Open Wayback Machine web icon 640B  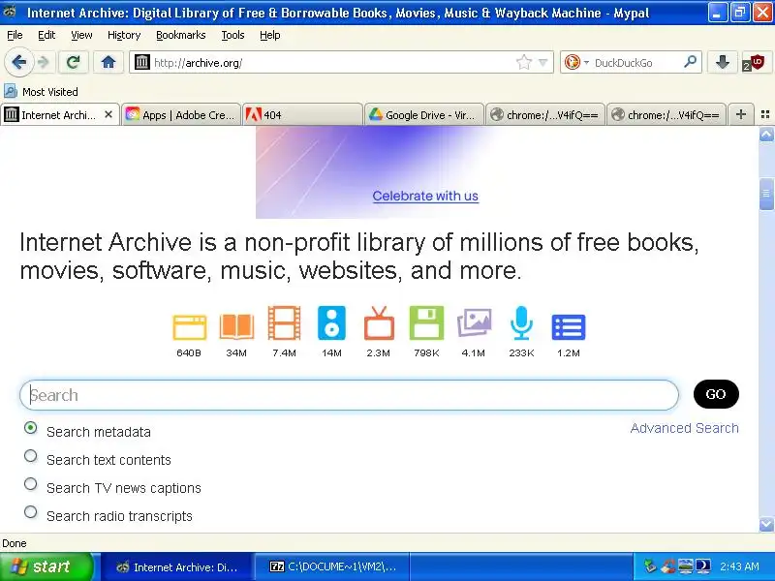pos(189,327)
